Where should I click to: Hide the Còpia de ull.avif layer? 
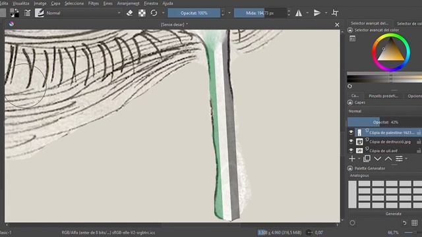tap(351, 150)
